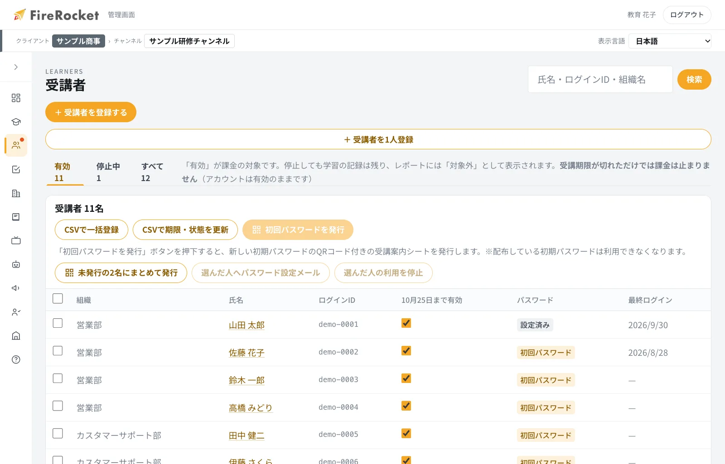Open learner link 山田 太郎
725x464 pixels.
tap(246, 325)
